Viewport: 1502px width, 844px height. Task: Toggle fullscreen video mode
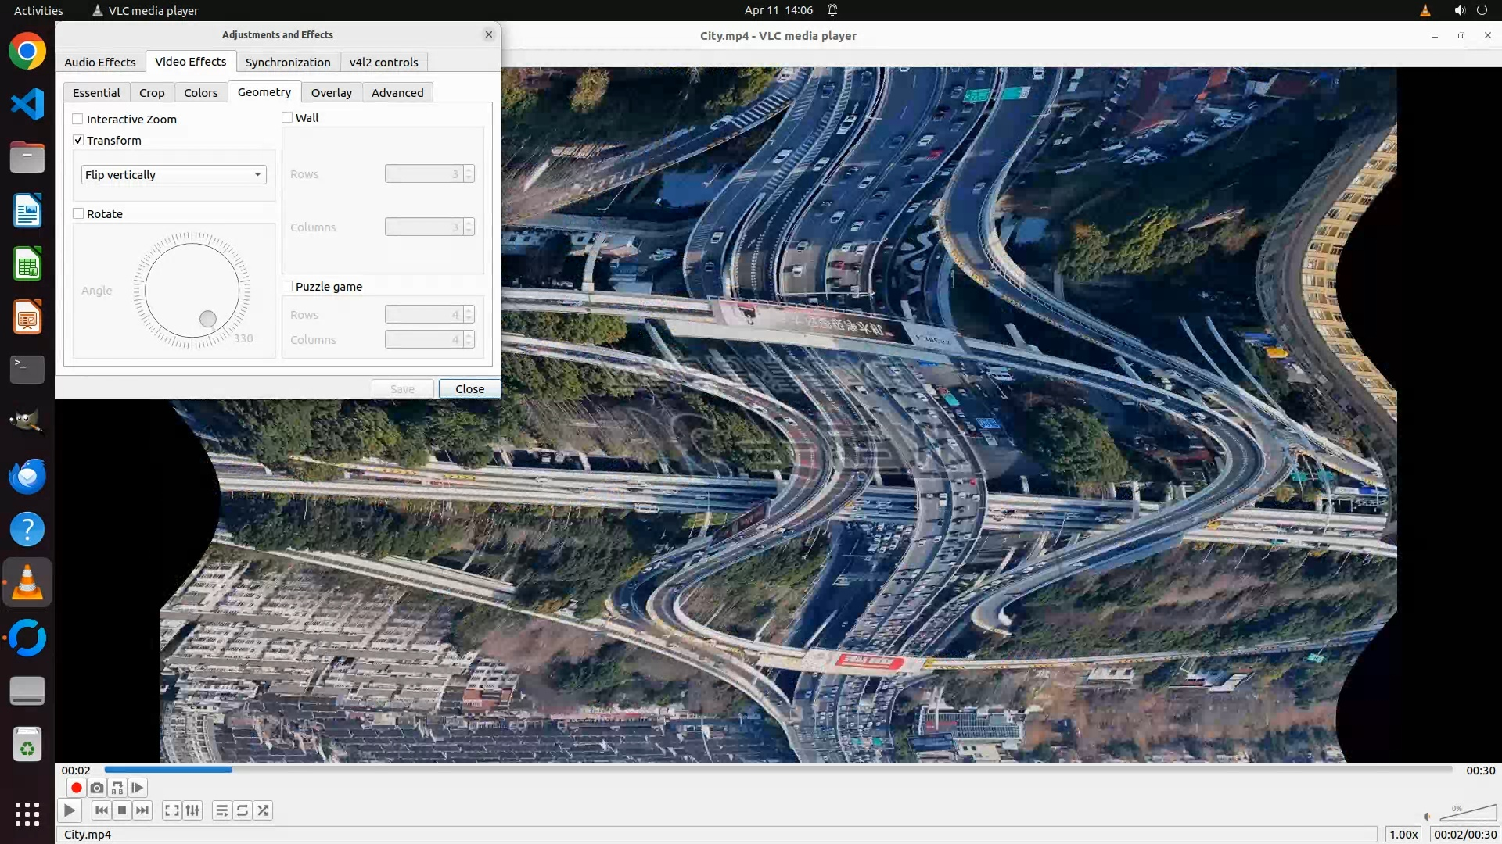172,810
